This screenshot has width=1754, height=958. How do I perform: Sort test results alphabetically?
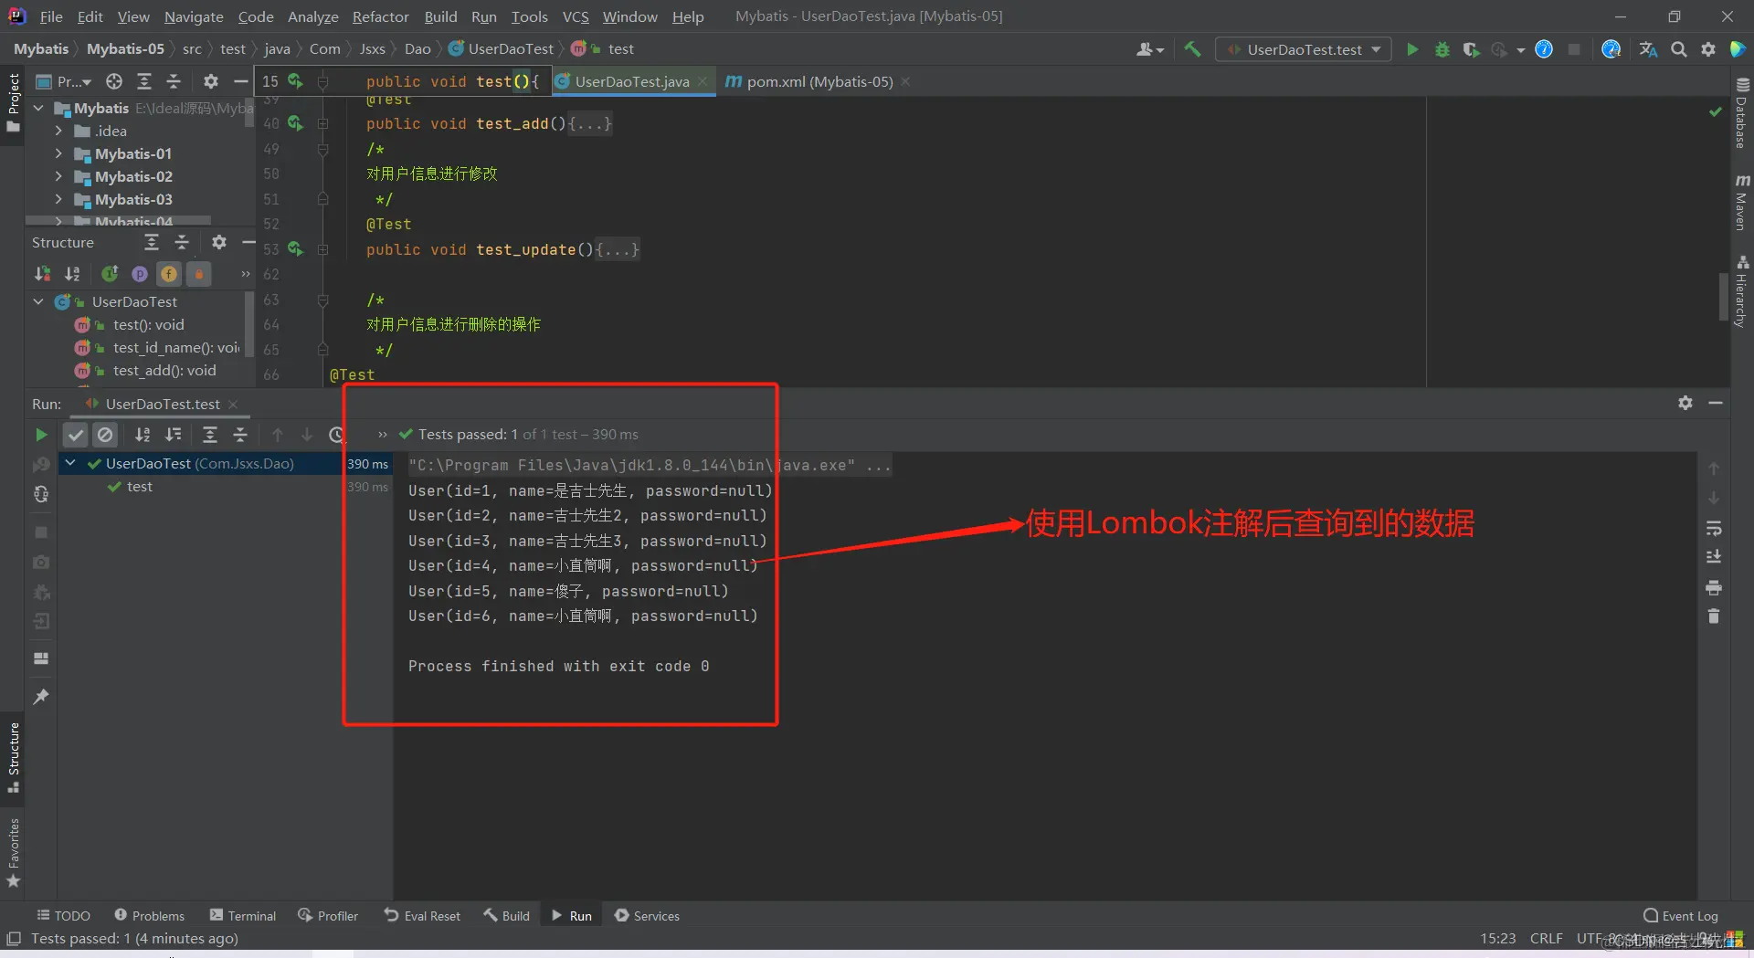pos(143,435)
